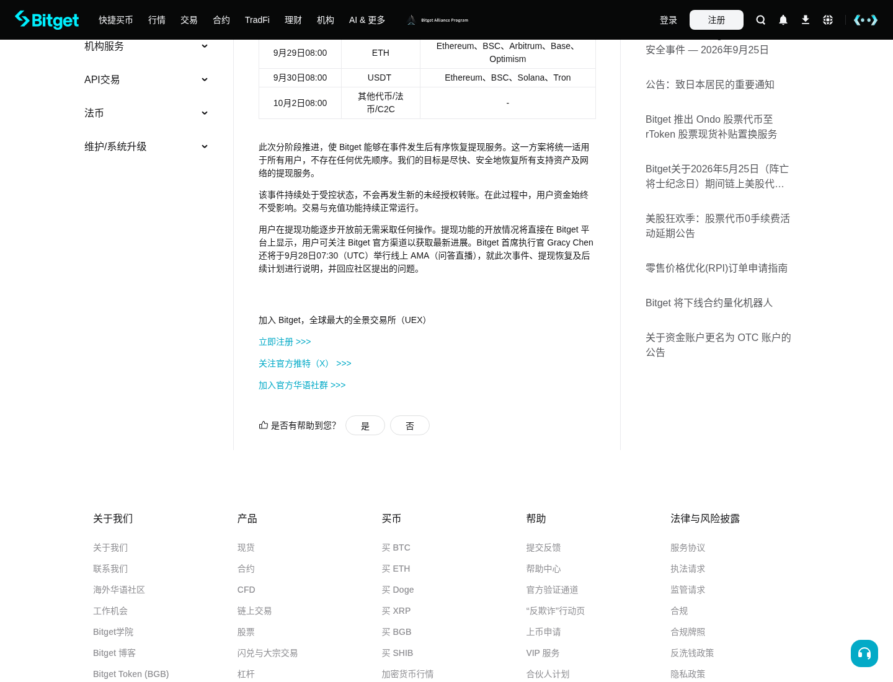Click footer link 合规牌照
893x682 pixels.
click(688, 632)
